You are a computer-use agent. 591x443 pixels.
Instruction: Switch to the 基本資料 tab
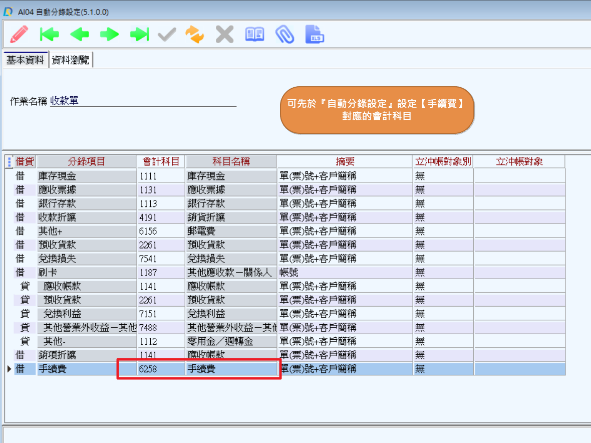click(x=25, y=60)
